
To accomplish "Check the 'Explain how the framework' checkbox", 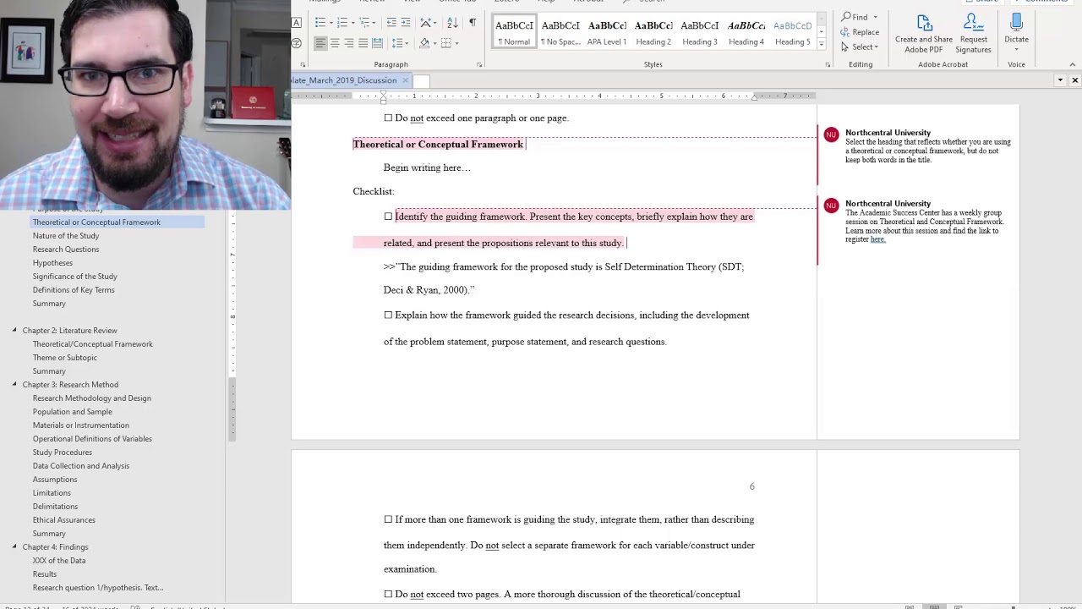I will point(388,315).
